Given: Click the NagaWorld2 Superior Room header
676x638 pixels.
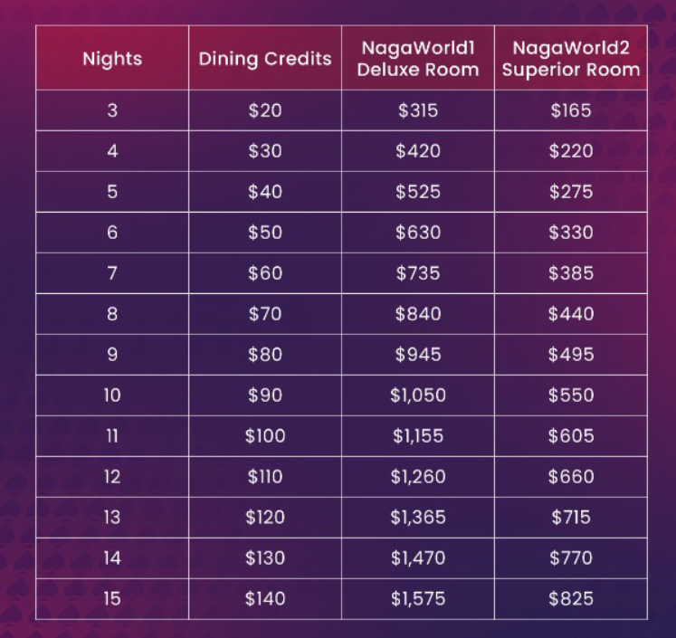Looking at the screenshot, I should coord(571,58).
